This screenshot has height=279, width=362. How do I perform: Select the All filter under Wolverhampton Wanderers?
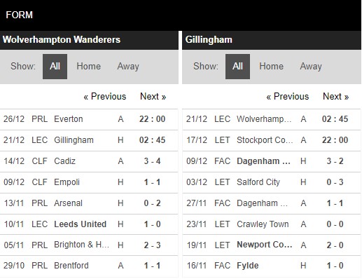click(55, 67)
